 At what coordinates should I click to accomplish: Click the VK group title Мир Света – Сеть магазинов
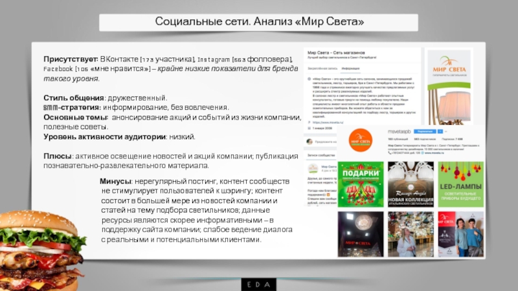click(336, 53)
